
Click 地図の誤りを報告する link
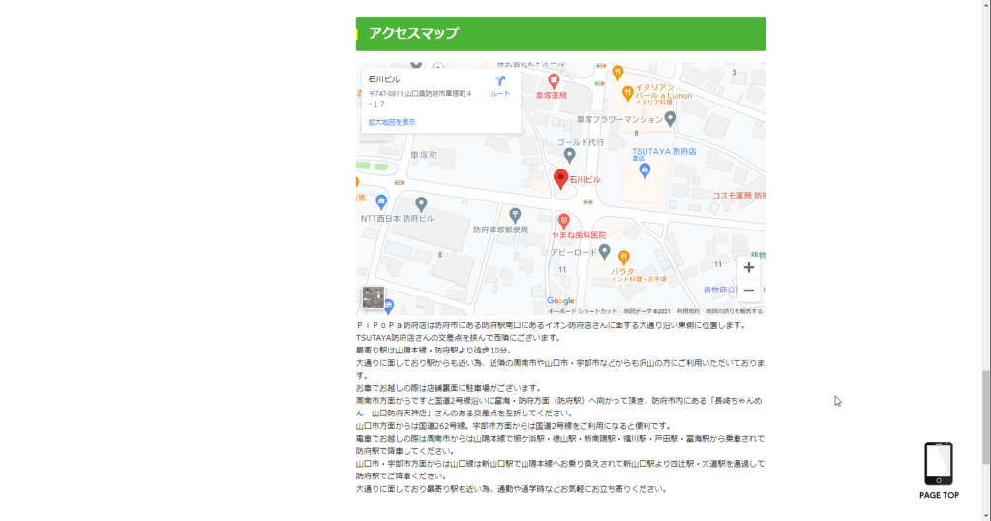[x=734, y=311]
